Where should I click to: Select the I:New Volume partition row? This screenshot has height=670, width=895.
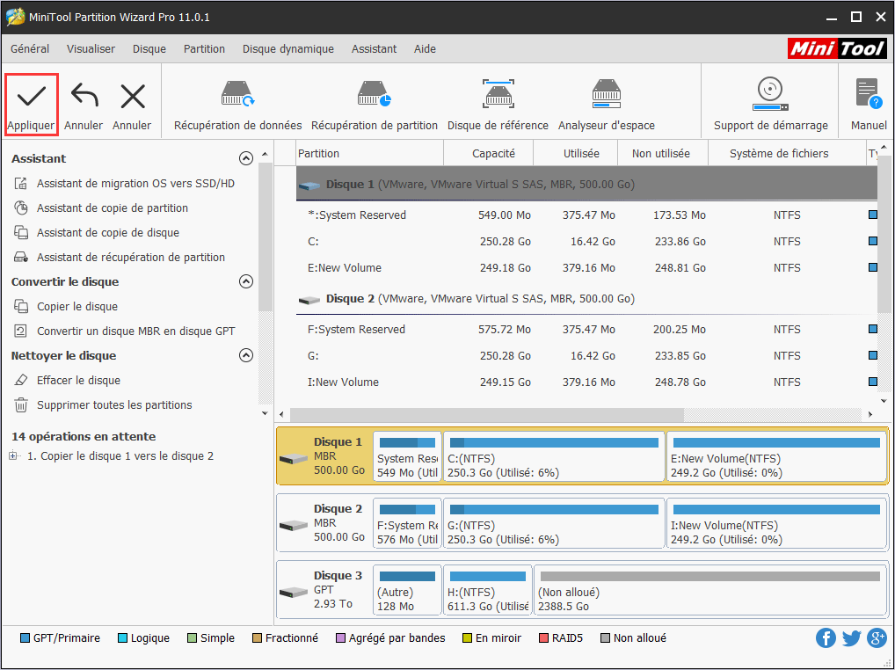[x=586, y=382]
